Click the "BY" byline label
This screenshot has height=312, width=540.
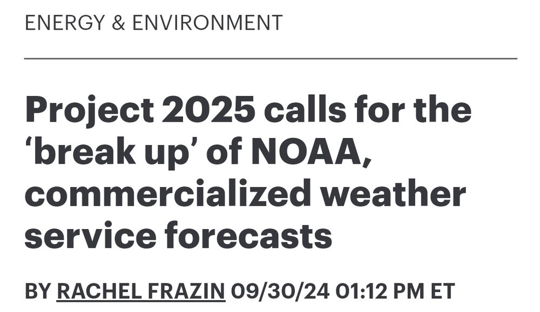(x=37, y=291)
